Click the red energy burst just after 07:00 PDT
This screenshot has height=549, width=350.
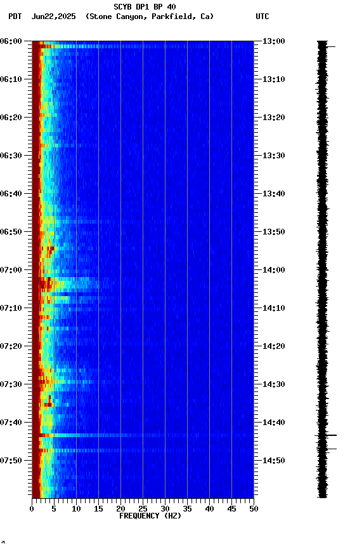point(46,283)
